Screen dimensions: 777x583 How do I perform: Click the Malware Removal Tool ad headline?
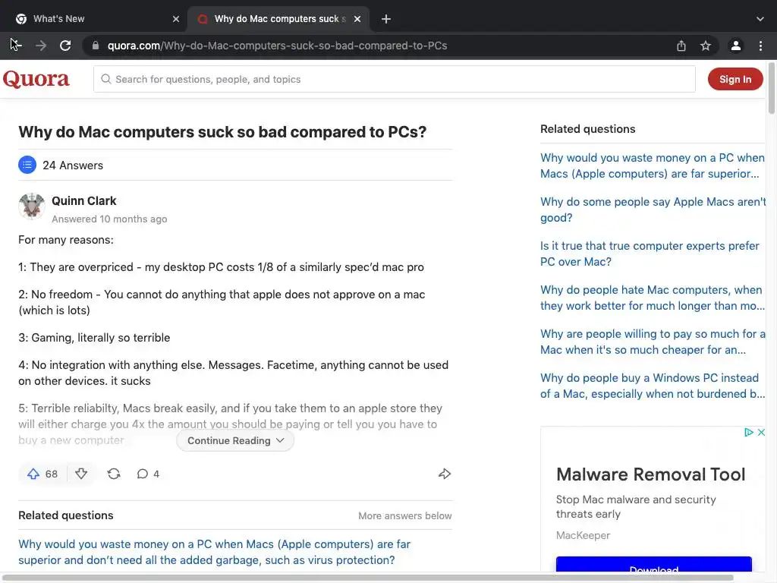(x=650, y=474)
